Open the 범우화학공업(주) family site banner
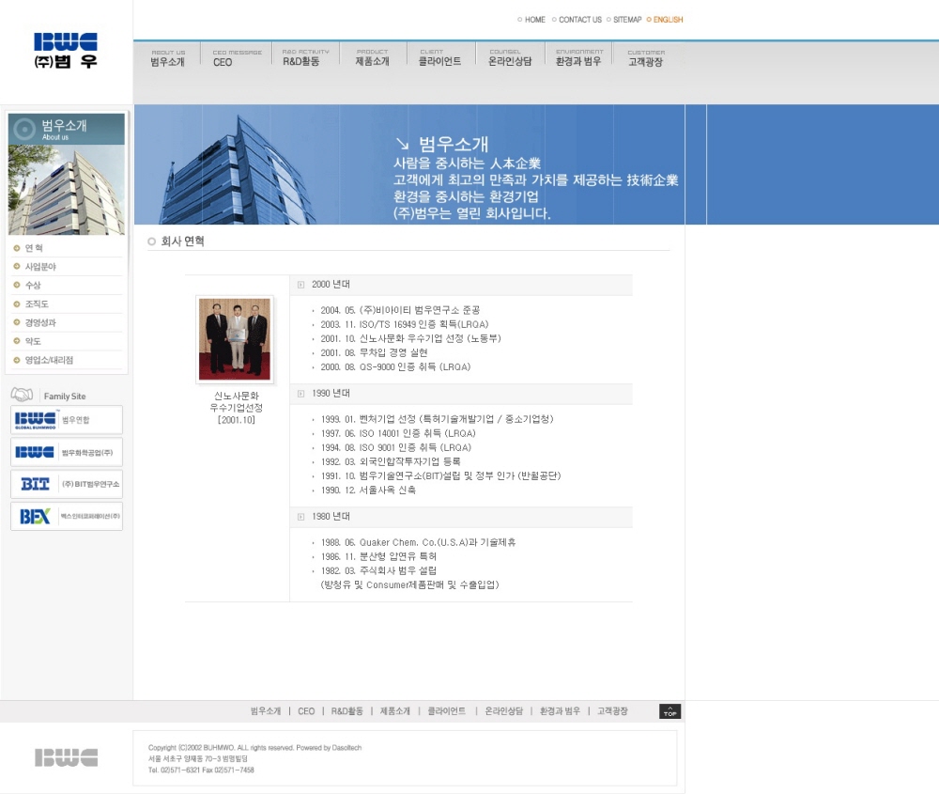The width and height of the screenshot is (939, 794). pos(67,452)
